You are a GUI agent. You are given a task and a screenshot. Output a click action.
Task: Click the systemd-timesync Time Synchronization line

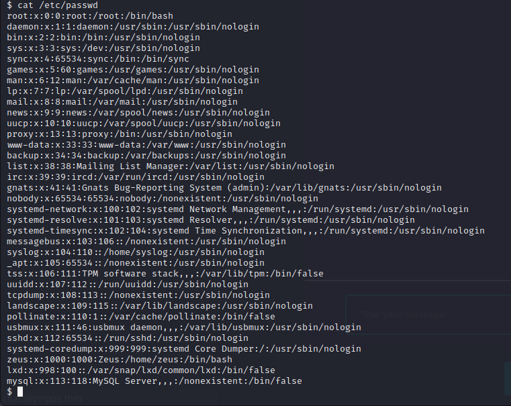pyautogui.click(x=246, y=230)
